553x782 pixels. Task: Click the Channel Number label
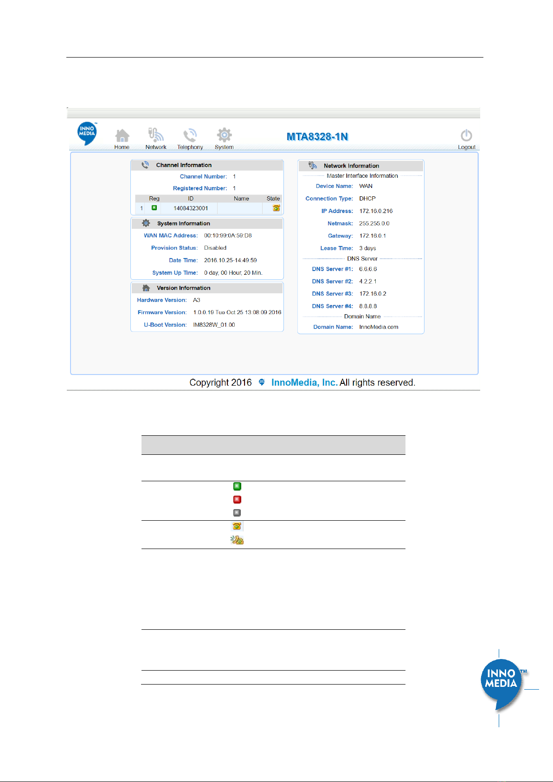[x=203, y=177]
